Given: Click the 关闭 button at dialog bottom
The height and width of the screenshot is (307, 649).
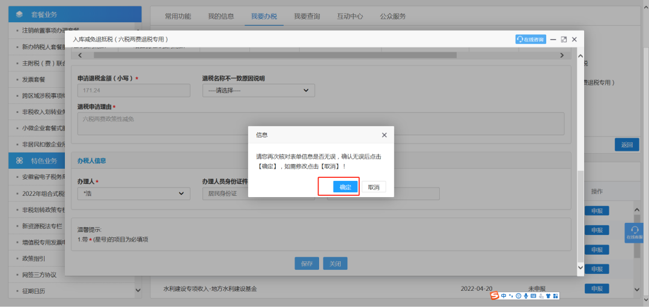Looking at the screenshot, I should (335, 264).
